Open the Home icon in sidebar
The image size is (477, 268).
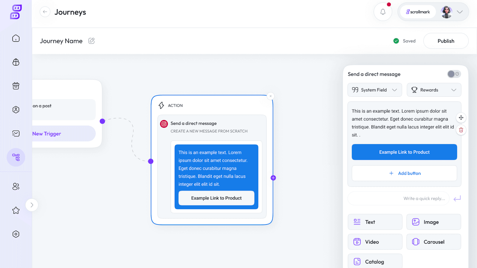pos(16,38)
